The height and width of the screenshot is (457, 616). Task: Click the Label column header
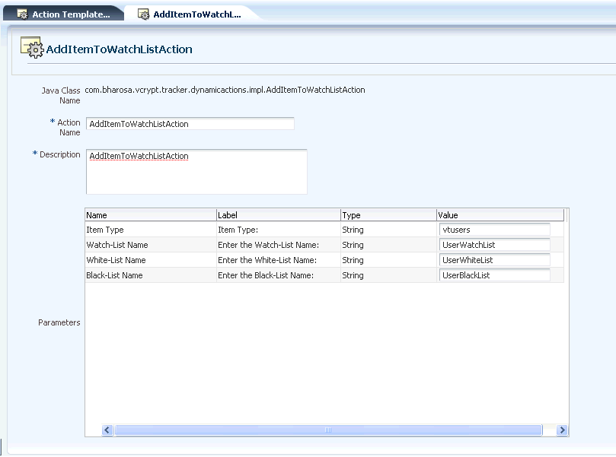tap(278, 214)
